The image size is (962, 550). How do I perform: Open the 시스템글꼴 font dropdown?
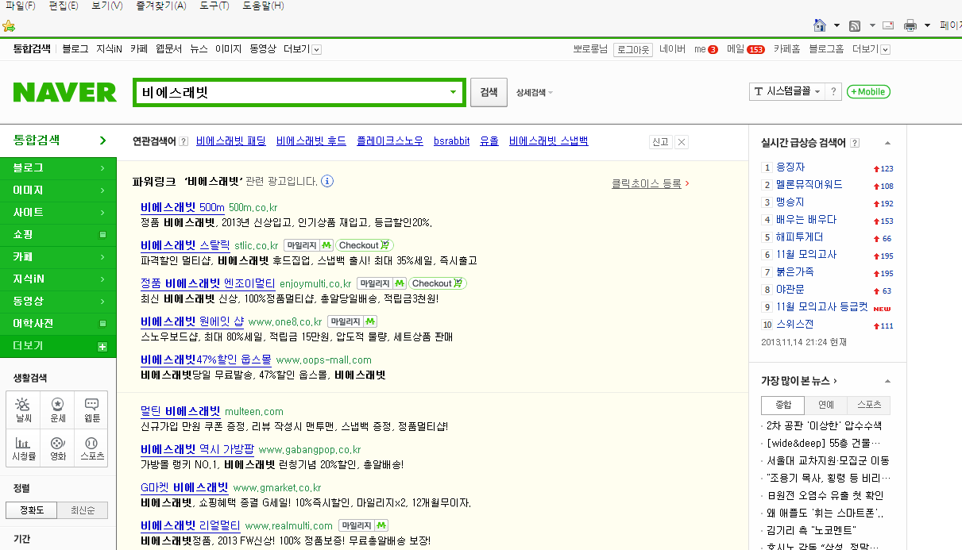(787, 91)
